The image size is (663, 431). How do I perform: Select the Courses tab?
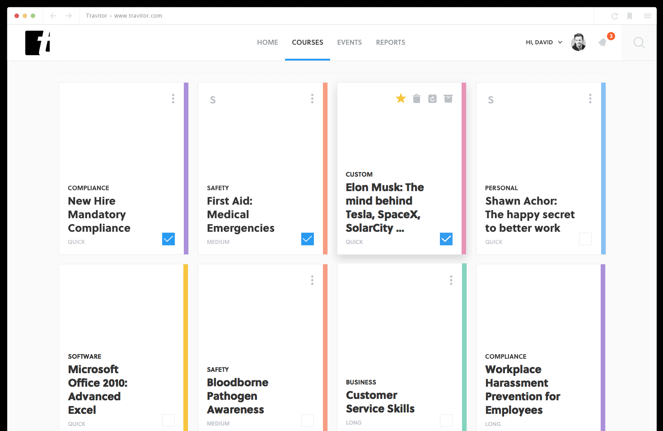308,42
